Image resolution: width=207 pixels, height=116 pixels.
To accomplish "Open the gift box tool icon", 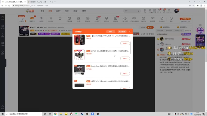I will (60, 18).
